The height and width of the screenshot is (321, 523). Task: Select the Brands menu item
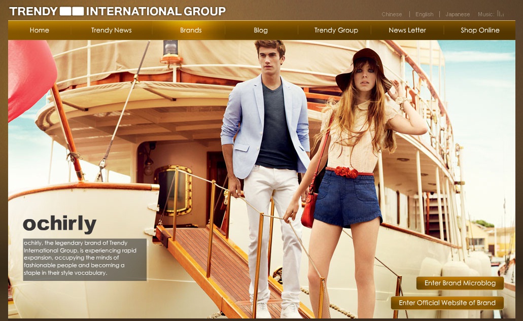[191, 30]
